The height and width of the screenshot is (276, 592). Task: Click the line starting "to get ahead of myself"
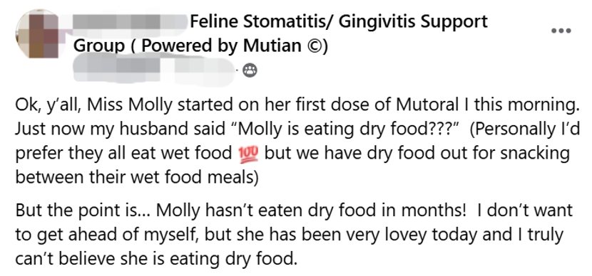tap(289, 235)
